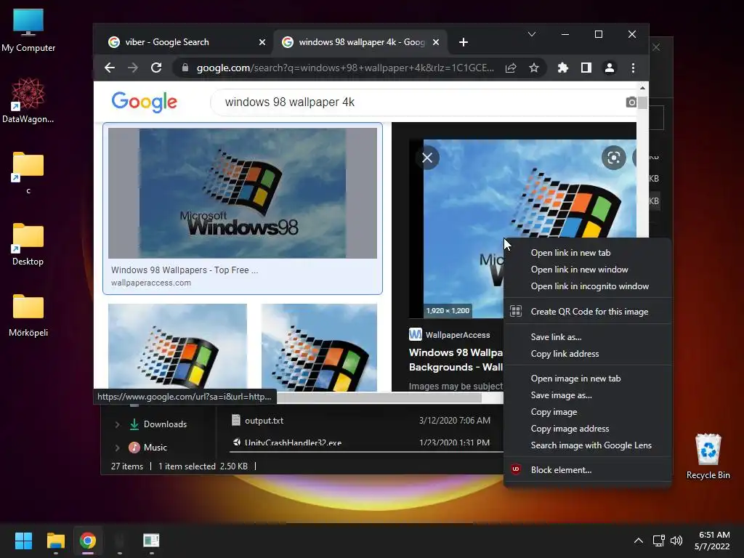Select Copy image menu entry
Viewport: 744px width, 558px height.
[x=554, y=412]
